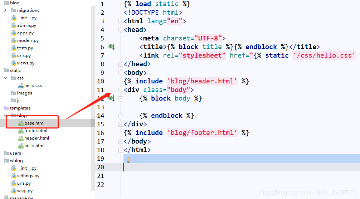
Task: Select the wblog folder
Action: coord(16,161)
